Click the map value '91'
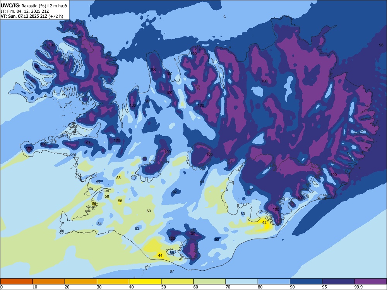387x290 pixels. pos(202,182)
